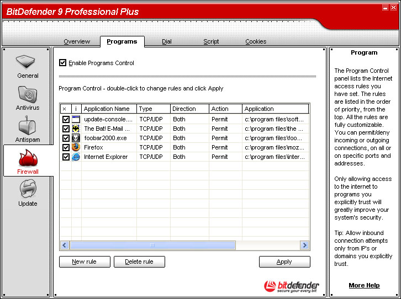
Task: Switch to the Cookies tab
Action: pos(256,41)
